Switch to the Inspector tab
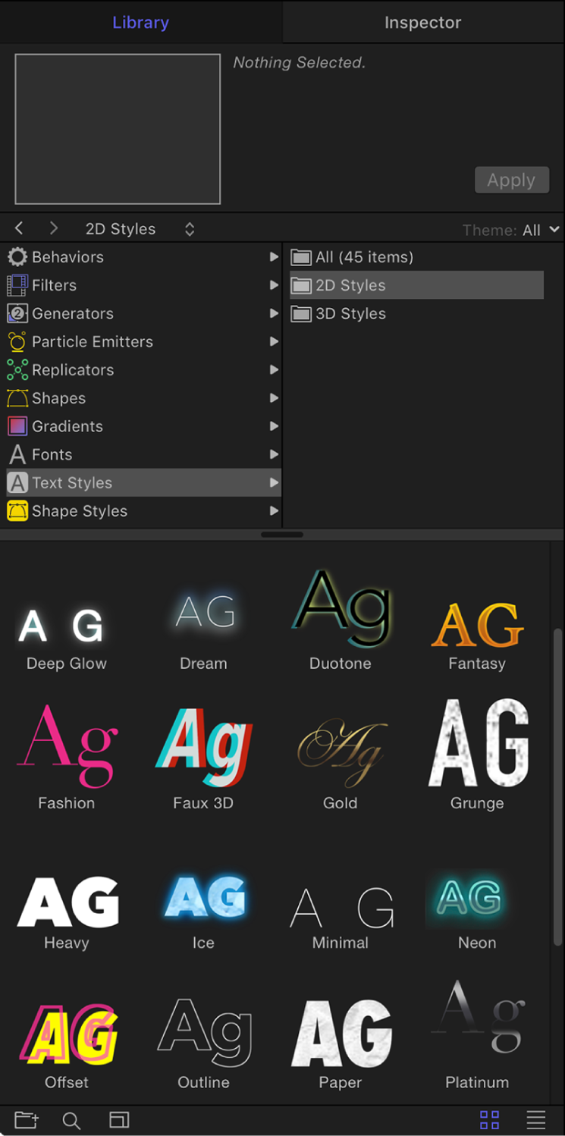The width and height of the screenshot is (565, 1136). pyautogui.click(x=422, y=23)
